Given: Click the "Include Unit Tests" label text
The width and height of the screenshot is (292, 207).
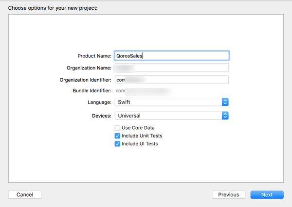Looking at the screenshot, I should click(x=142, y=136).
